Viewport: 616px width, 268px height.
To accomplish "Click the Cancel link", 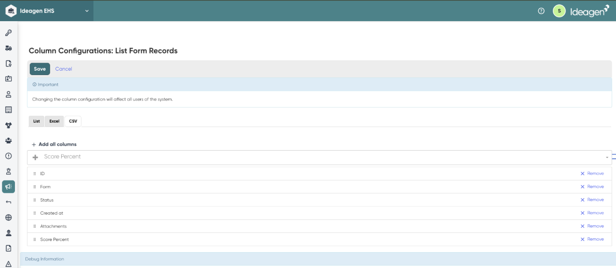I will coord(64,69).
